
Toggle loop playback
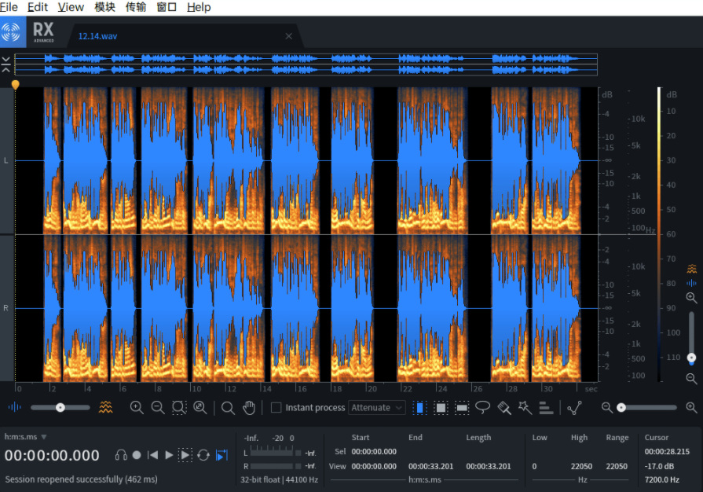(x=203, y=455)
